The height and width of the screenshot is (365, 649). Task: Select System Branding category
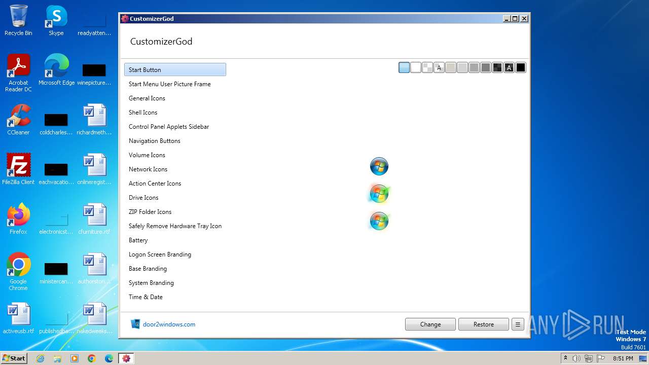pos(175,282)
